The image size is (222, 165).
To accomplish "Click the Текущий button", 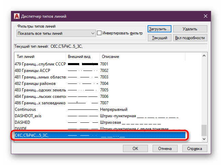I will 159,38.
